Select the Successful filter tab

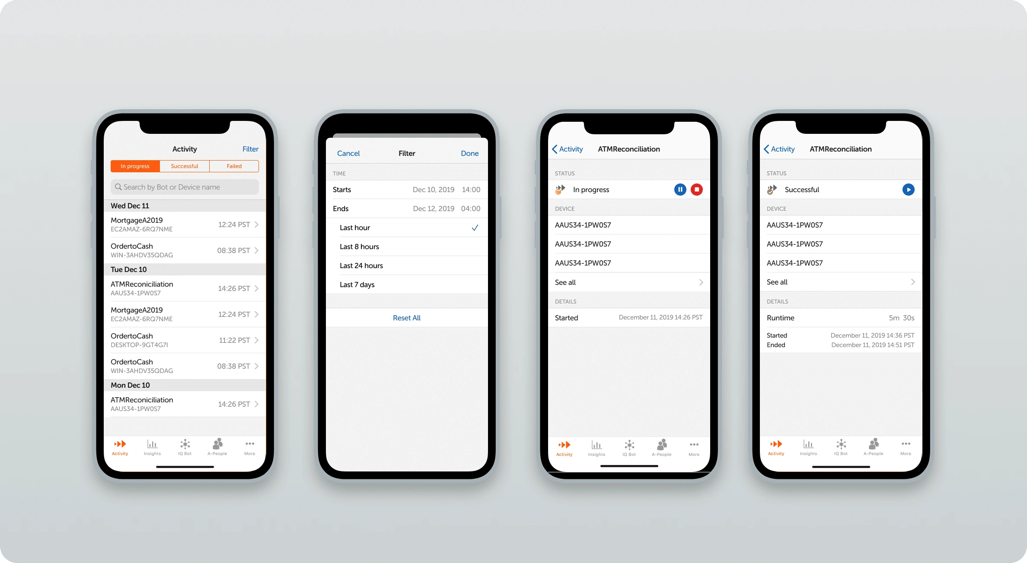pos(185,166)
